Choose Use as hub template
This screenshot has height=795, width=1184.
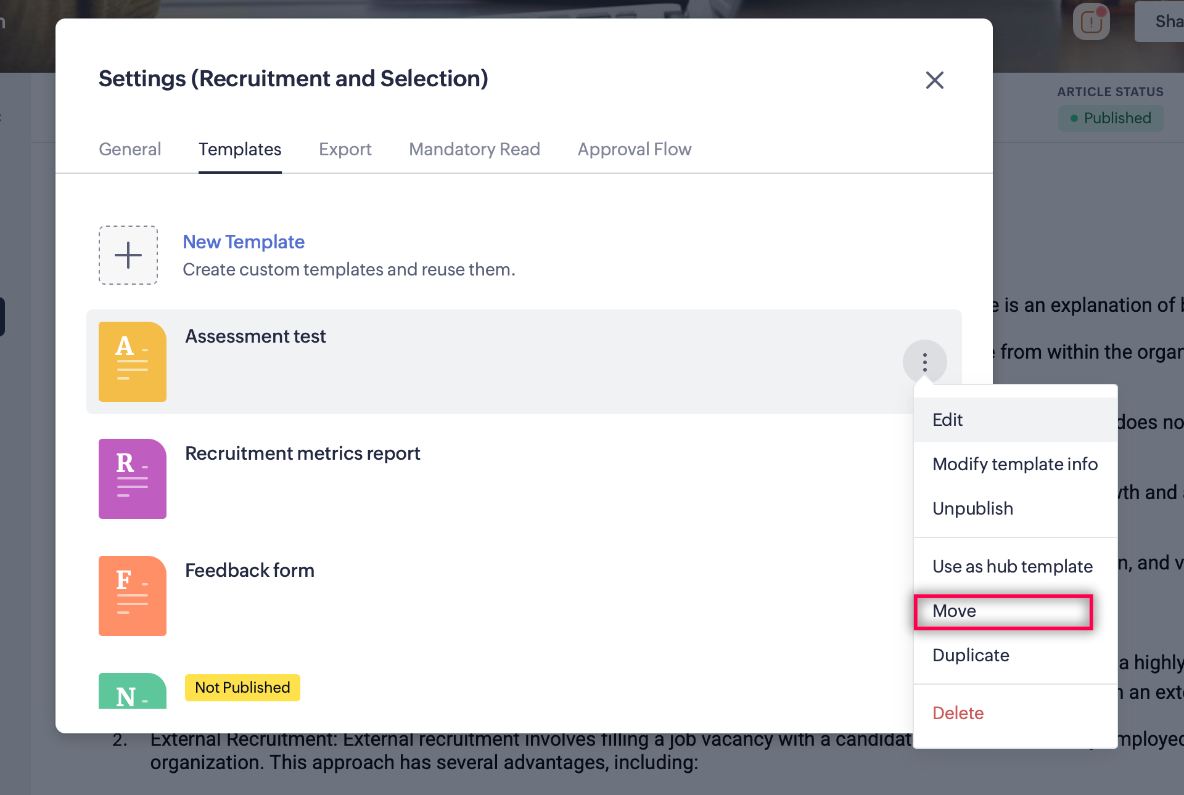[x=1012, y=566]
